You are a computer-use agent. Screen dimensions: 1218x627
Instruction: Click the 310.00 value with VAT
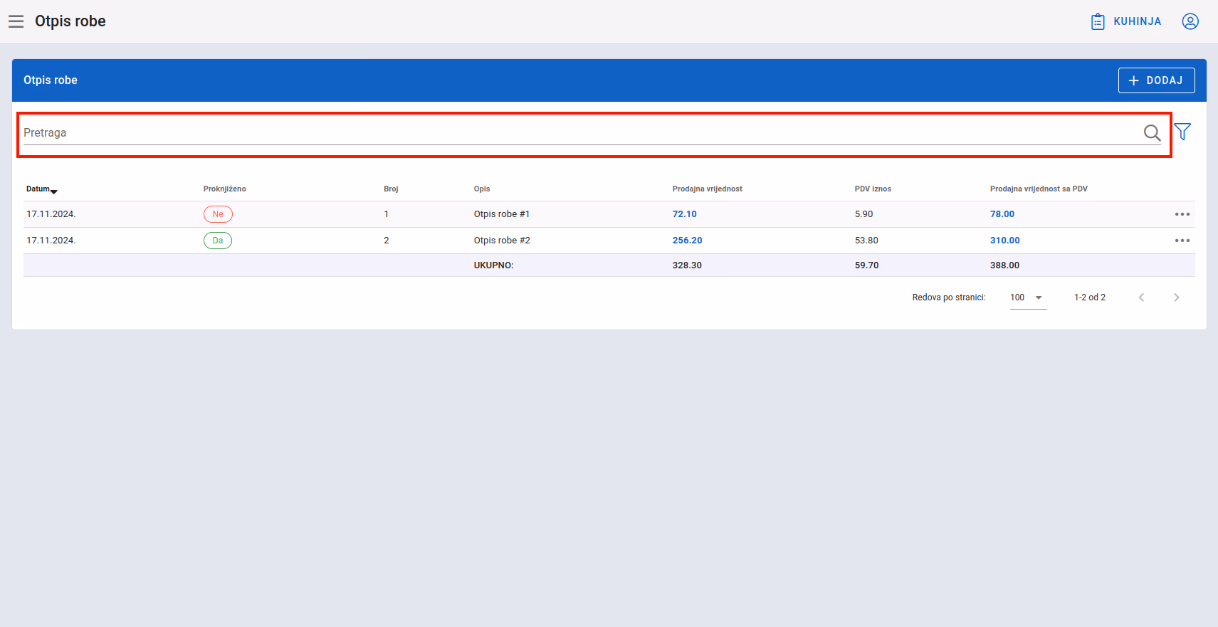[x=1005, y=241]
